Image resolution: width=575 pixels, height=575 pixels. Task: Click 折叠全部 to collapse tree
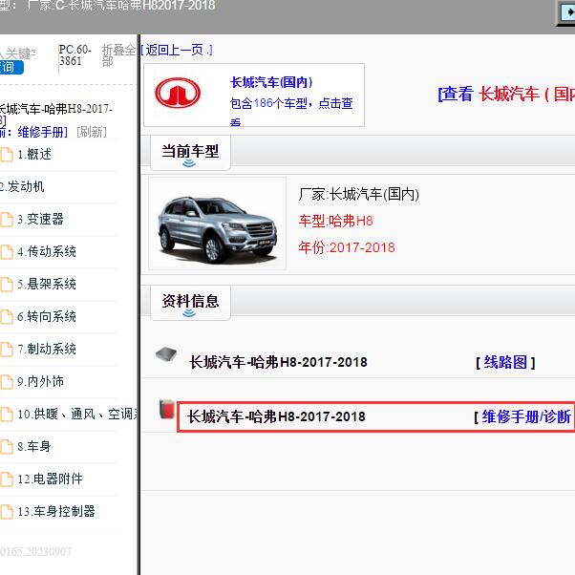coord(118,55)
